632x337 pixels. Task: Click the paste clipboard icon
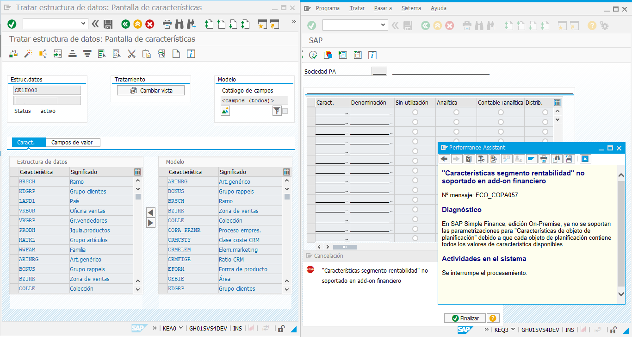(147, 54)
